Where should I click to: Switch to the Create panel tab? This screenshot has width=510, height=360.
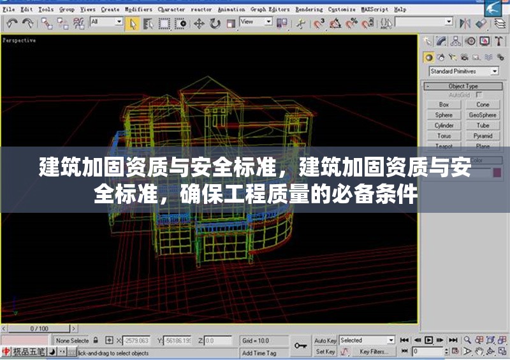[427, 41]
